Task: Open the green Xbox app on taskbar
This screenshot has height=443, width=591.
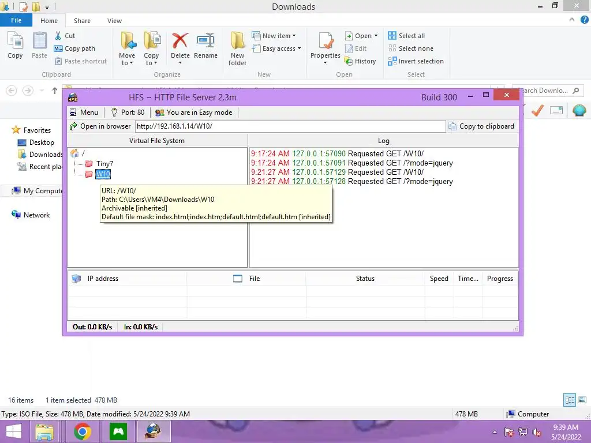Action: (x=118, y=431)
